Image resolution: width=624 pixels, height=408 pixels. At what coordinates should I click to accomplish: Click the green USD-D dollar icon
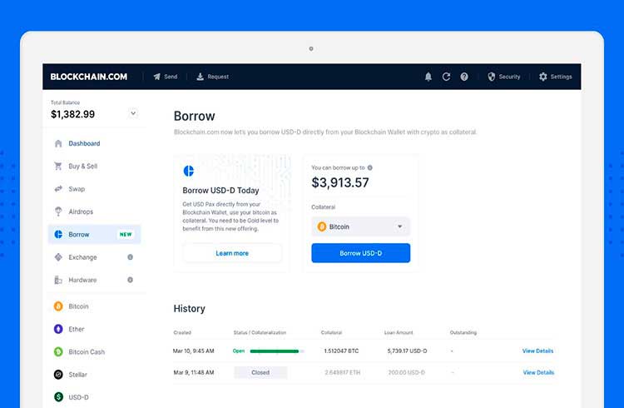click(x=58, y=397)
